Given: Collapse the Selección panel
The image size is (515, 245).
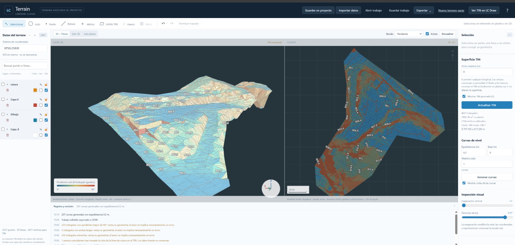Looking at the screenshot, I should point(510,35).
